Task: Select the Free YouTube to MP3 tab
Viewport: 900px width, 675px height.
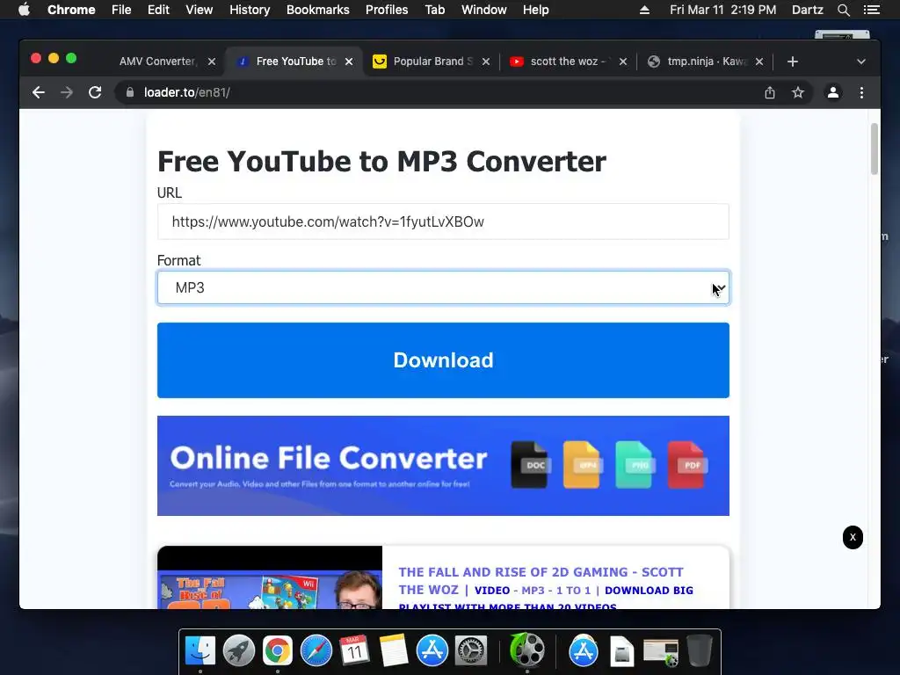Action: click(294, 62)
